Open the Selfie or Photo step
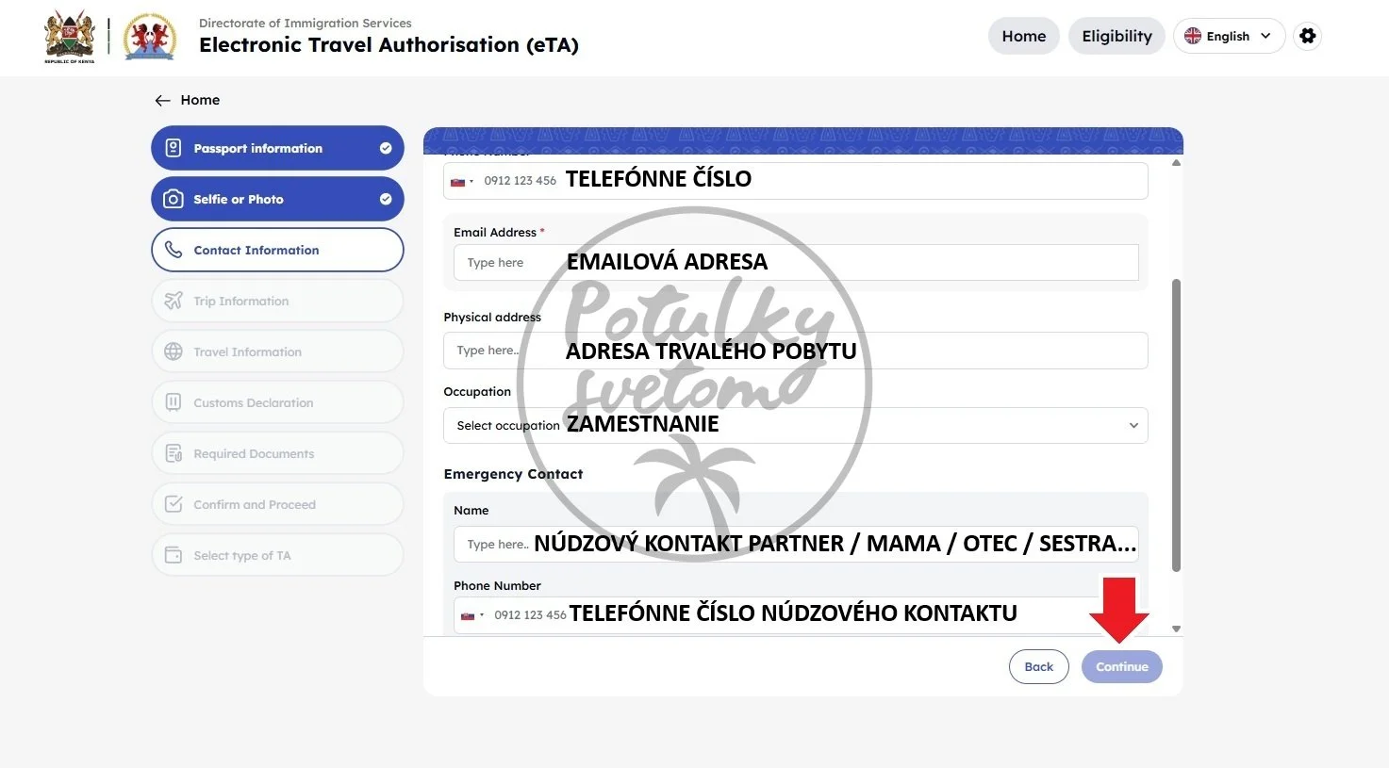The width and height of the screenshot is (1389, 768). click(277, 199)
